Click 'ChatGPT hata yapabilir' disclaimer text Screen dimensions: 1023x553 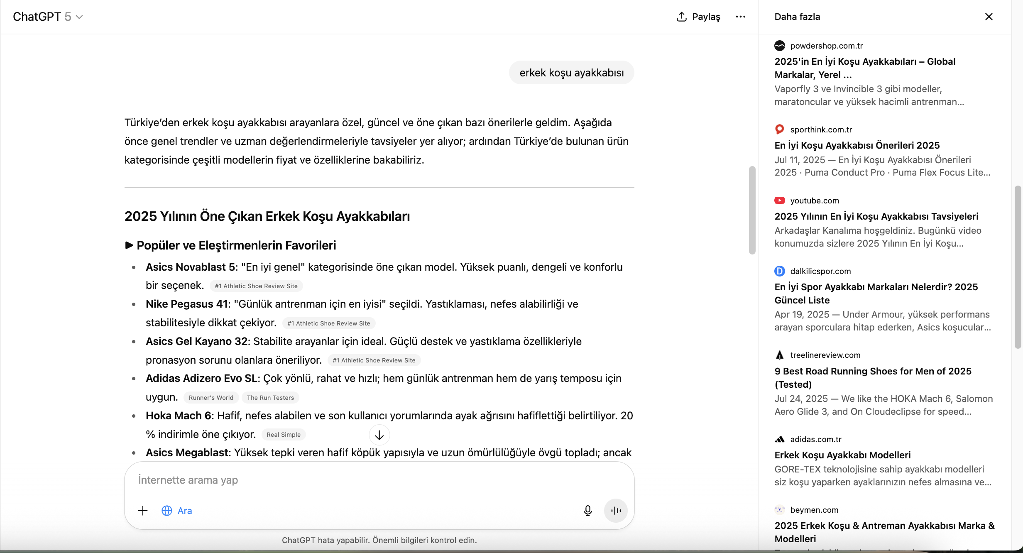[379, 540]
